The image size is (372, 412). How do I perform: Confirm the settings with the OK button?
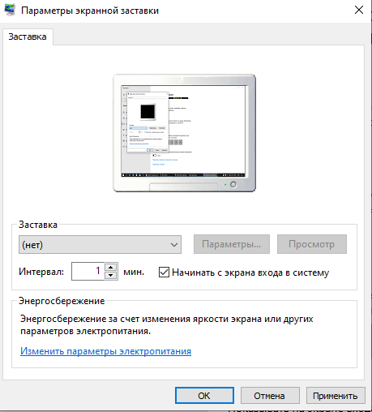coord(204,396)
